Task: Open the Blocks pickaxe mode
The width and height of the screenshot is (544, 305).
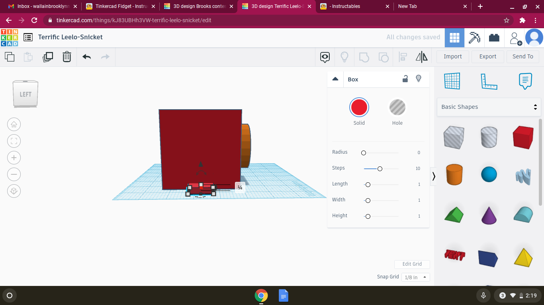Action: 474,38
